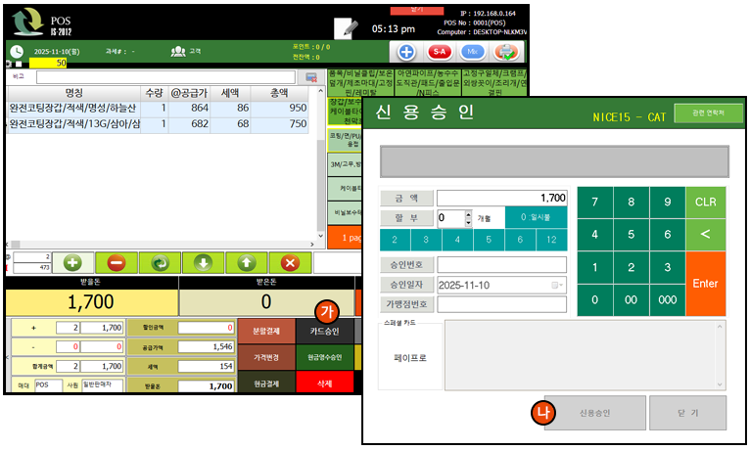Click the item list horizontal scrollbar
Screen dimensions: 750x451
click(161, 245)
